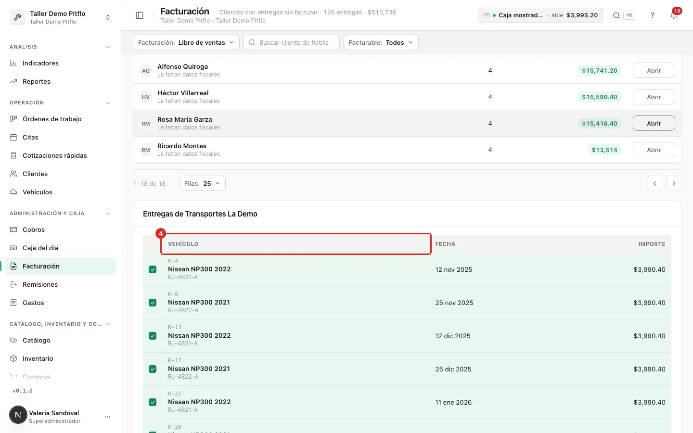Screen dimensions: 693x433
Task: Click the Inventario box icon
Action: point(13,358)
